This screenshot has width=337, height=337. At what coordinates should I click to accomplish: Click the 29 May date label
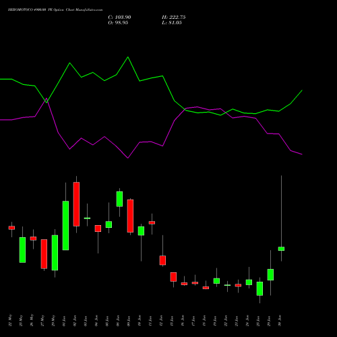coord(54,320)
